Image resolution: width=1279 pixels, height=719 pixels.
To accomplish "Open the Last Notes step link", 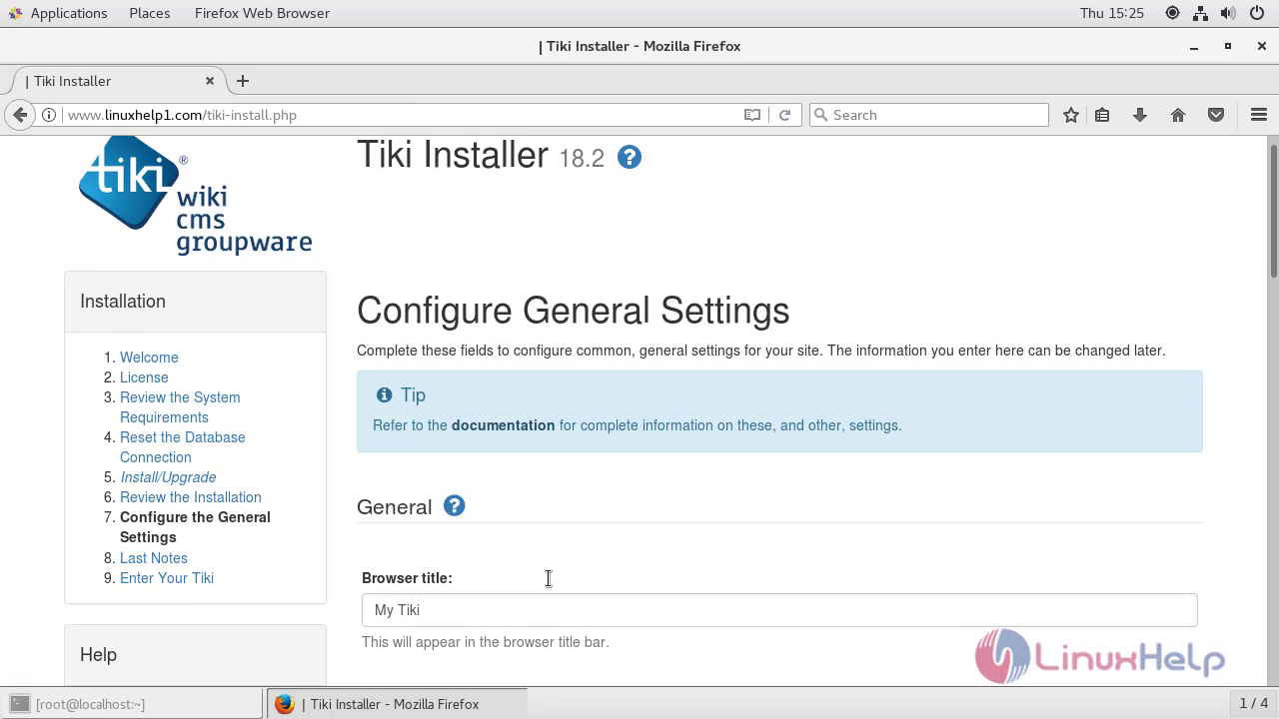I will [x=154, y=558].
